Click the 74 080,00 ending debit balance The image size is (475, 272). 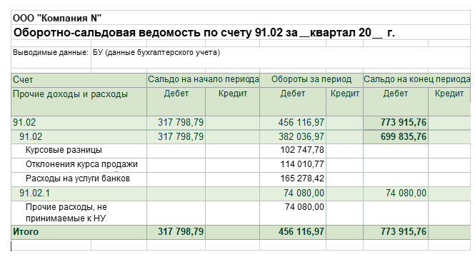click(406, 193)
